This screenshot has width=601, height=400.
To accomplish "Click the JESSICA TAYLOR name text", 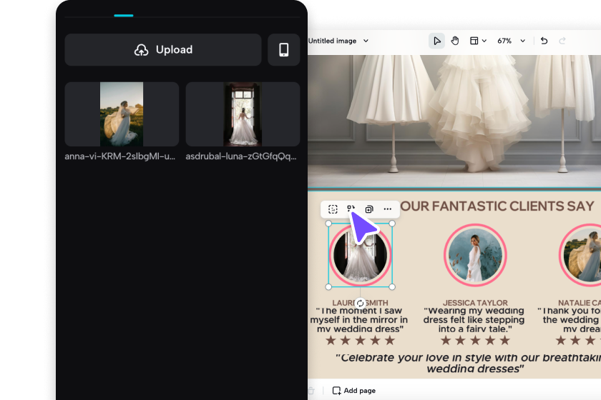I will (475, 303).
